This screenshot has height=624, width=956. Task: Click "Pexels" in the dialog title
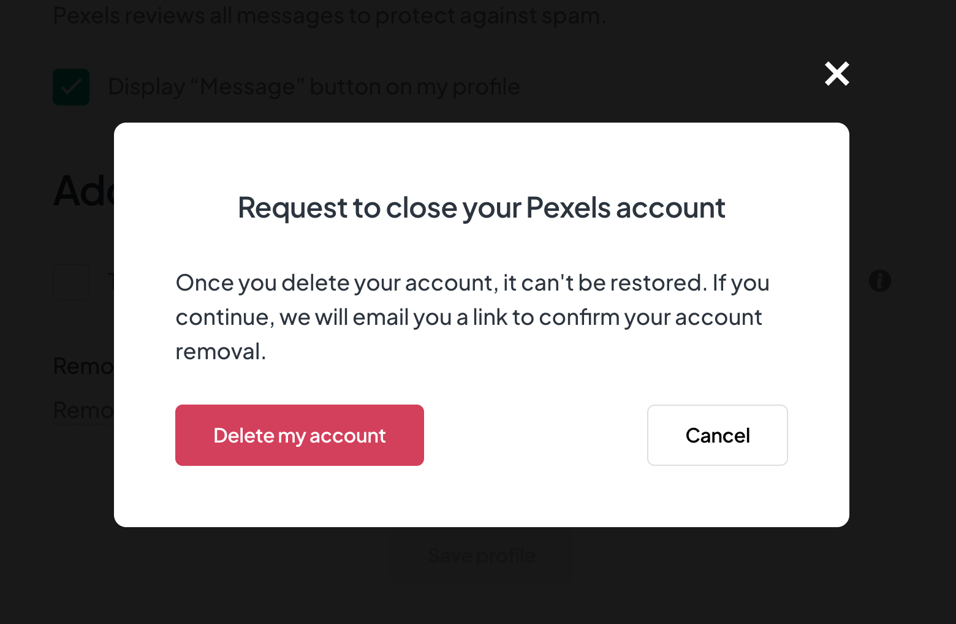point(568,208)
